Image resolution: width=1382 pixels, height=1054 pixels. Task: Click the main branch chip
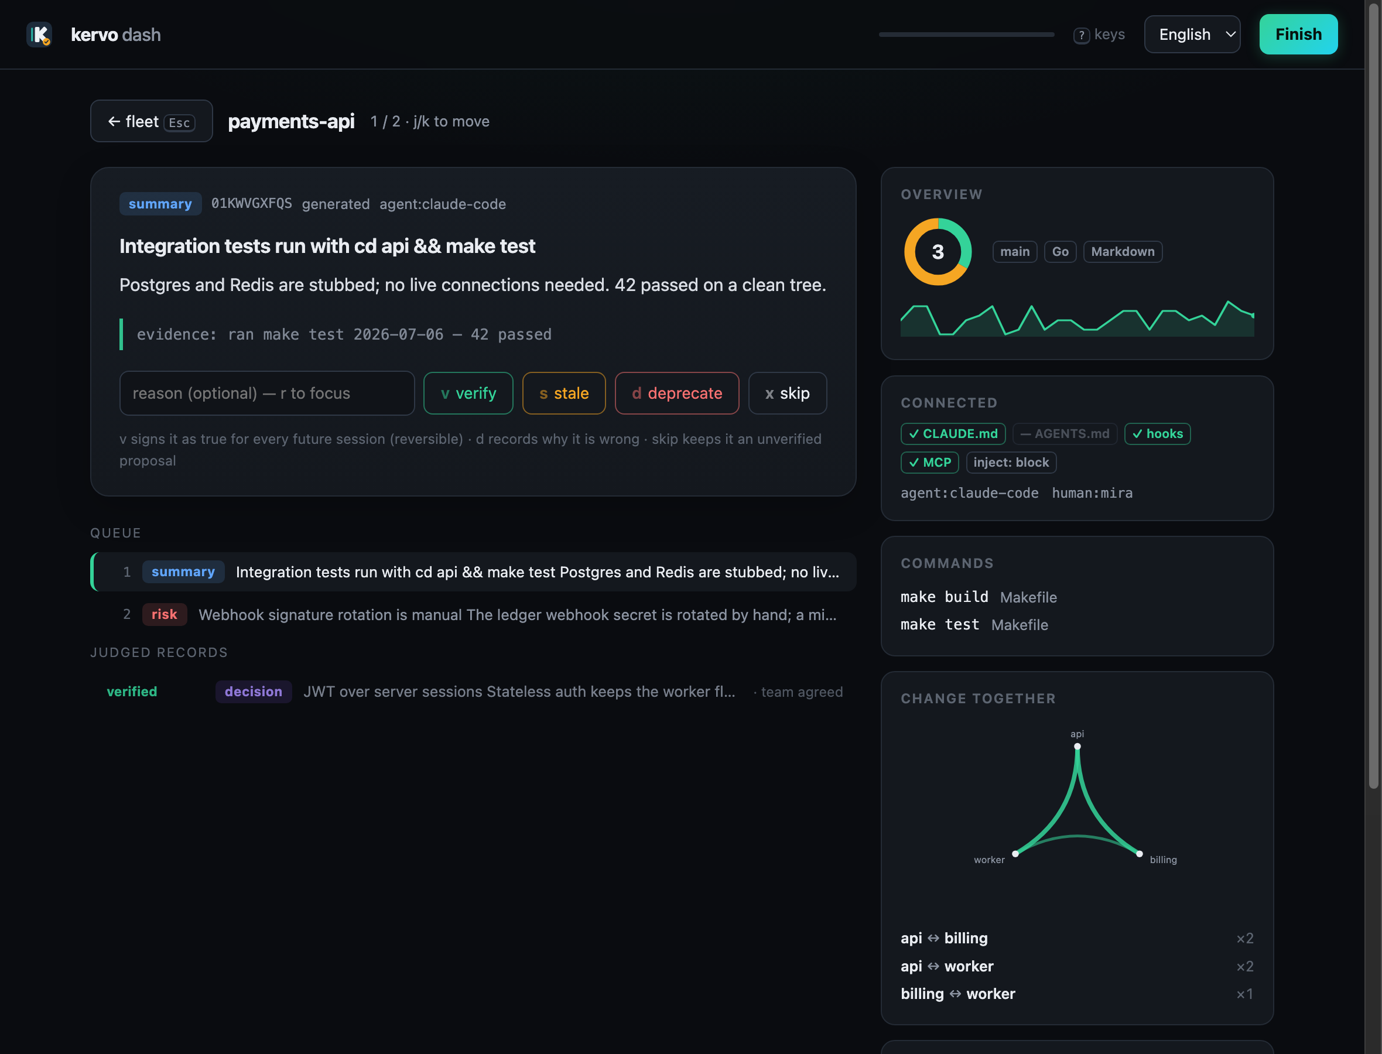1014,252
